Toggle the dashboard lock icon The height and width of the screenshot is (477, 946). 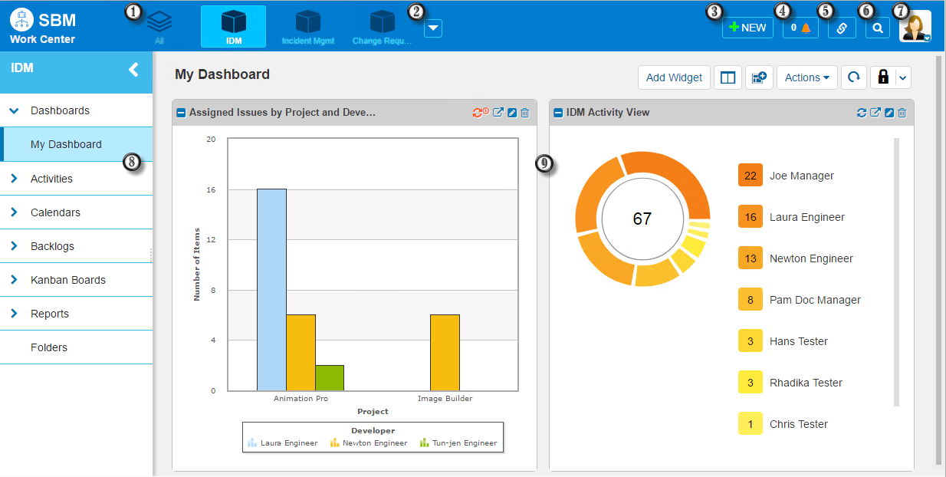(x=882, y=77)
